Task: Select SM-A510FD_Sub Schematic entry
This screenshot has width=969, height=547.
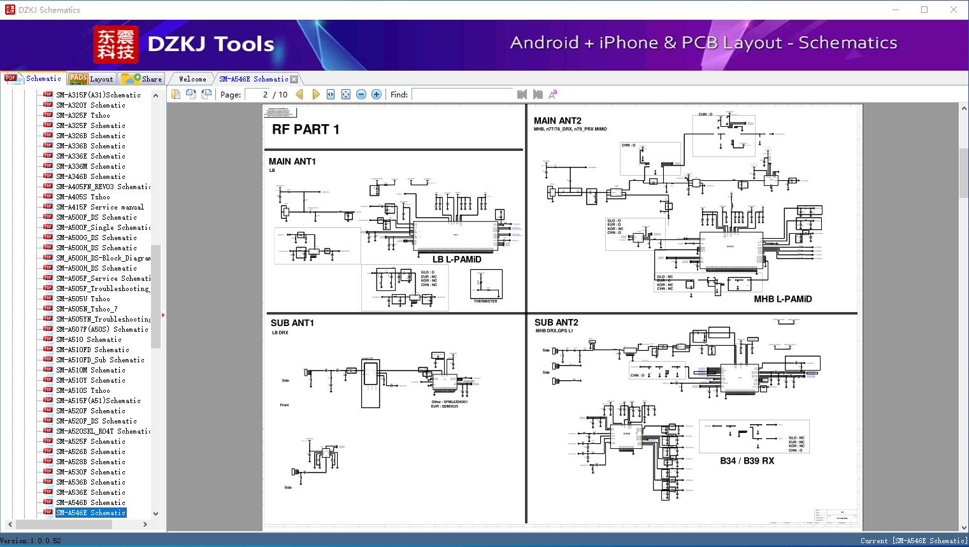Action: tap(100, 360)
